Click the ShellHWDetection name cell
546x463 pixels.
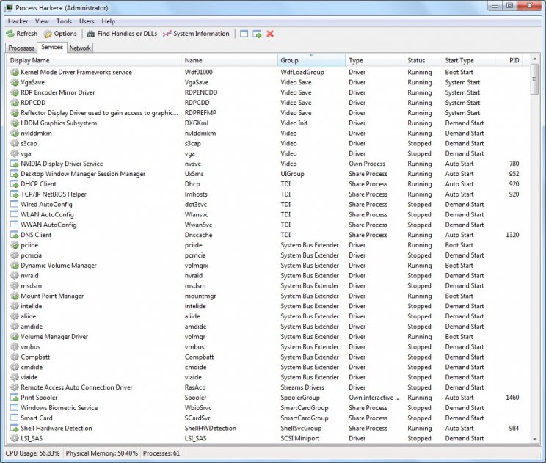coord(211,428)
